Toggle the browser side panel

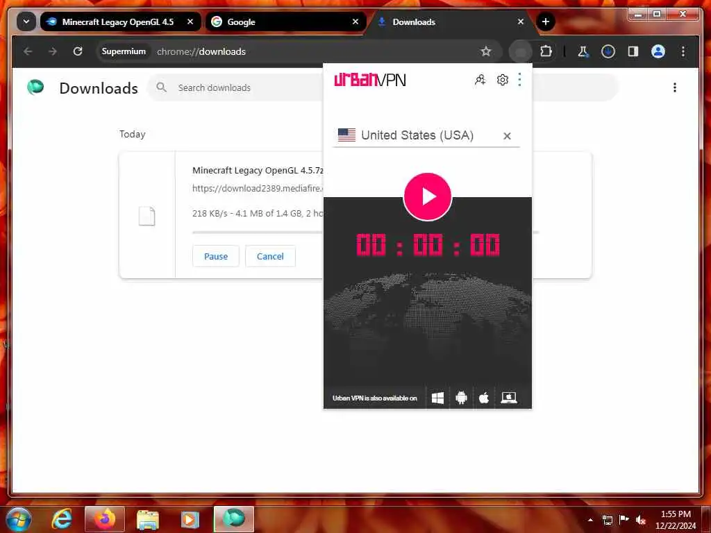633,51
